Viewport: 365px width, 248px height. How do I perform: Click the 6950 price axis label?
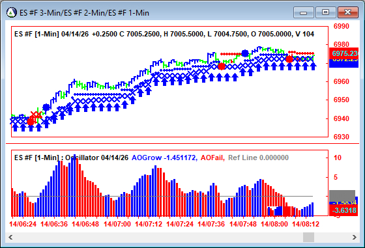pyautogui.click(x=342, y=100)
